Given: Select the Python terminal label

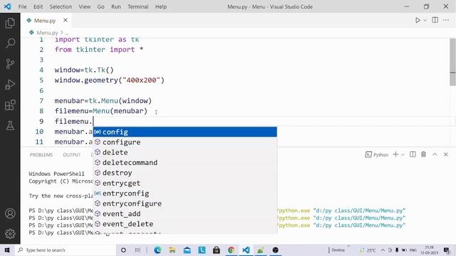Looking at the screenshot, I should coord(377,155).
